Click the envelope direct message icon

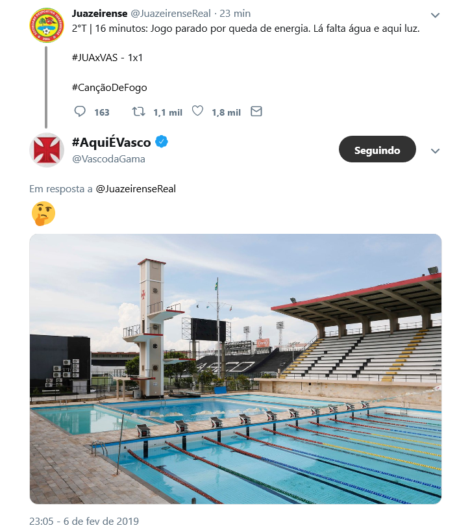[256, 112]
